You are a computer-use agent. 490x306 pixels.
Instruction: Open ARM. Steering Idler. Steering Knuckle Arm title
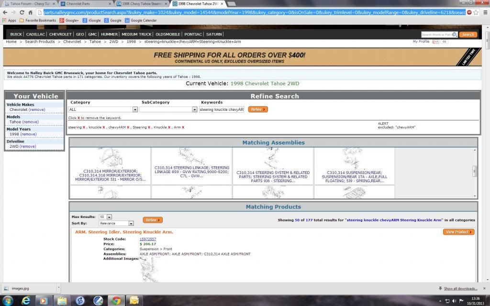[124, 232]
